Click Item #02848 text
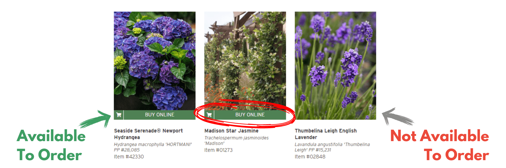This screenshot has height=168, width=506. point(310,157)
